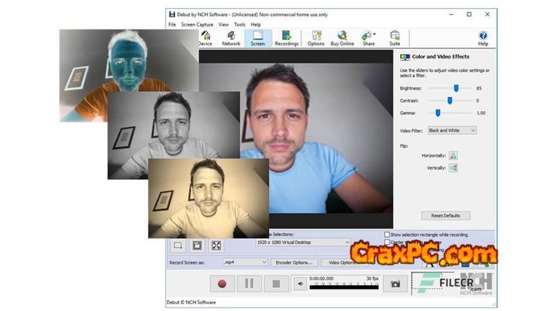Image resolution: width=537 pixels, height=311 pixels.
Task: Open the Recordings list
Action: click(286, 39)
